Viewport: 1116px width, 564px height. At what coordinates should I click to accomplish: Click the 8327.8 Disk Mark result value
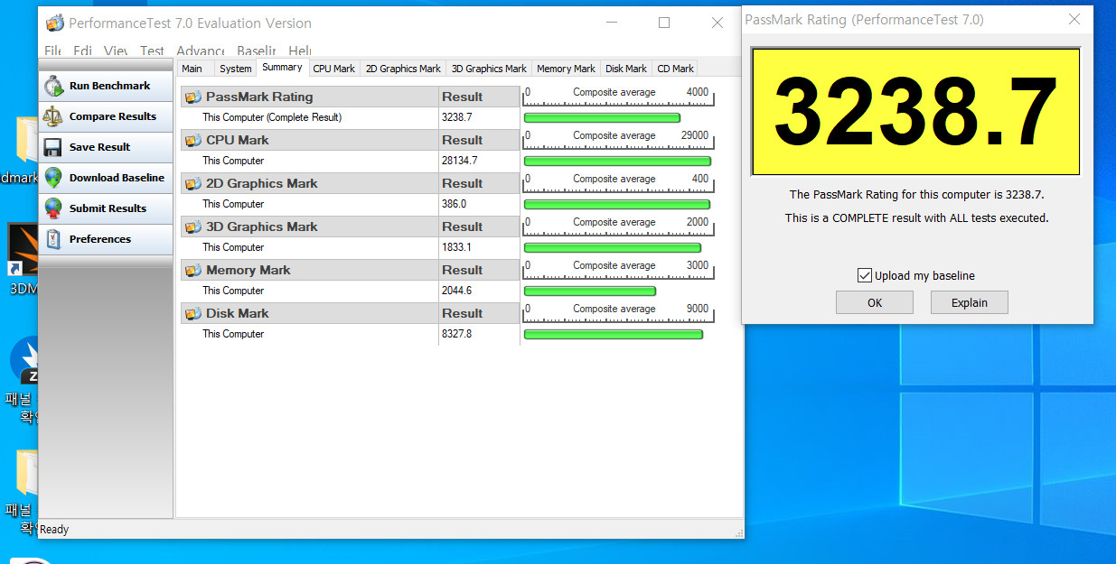(456, 334)
